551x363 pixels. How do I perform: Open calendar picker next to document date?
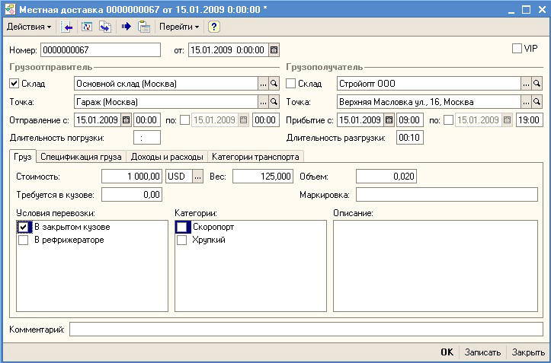[274, 50]
